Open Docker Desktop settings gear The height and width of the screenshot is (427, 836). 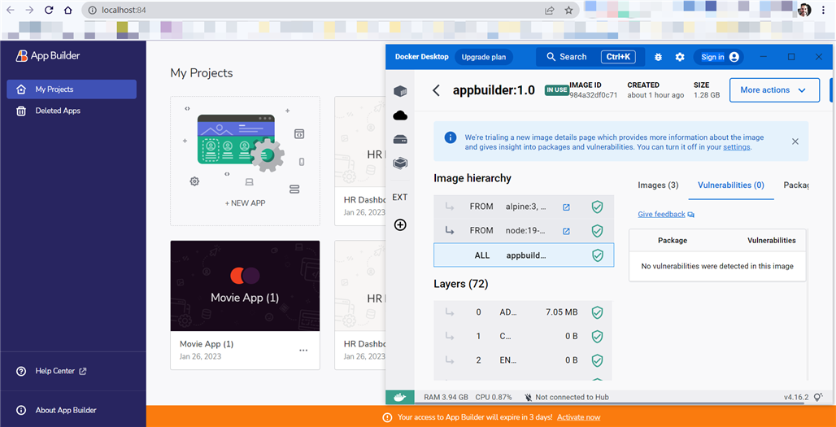point(680,57)
